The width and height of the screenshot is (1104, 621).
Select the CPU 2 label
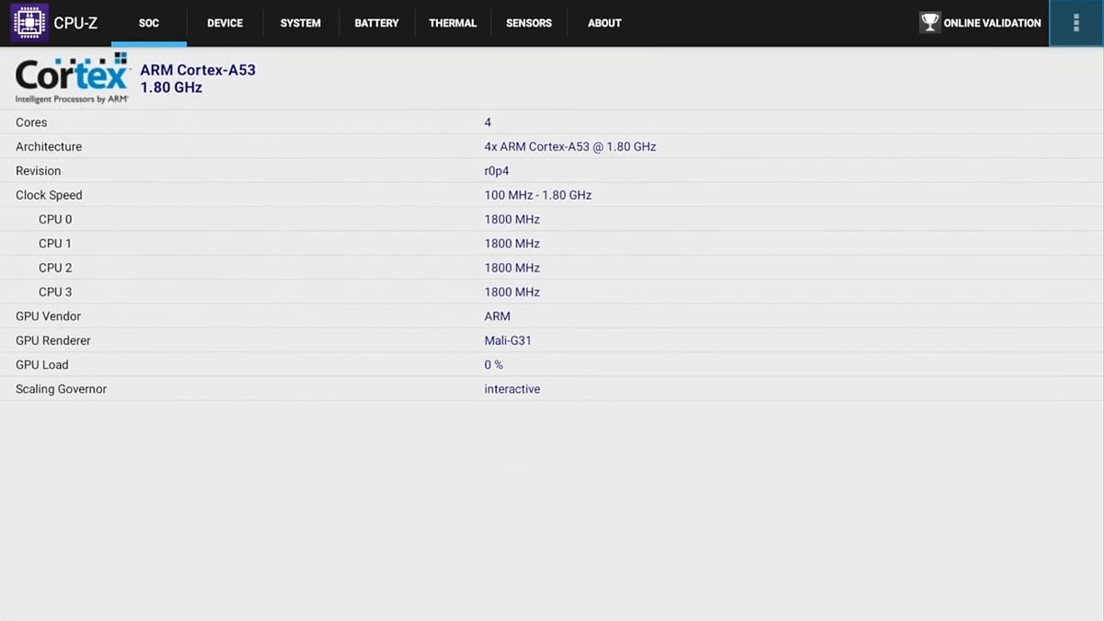tap(55, 268)
